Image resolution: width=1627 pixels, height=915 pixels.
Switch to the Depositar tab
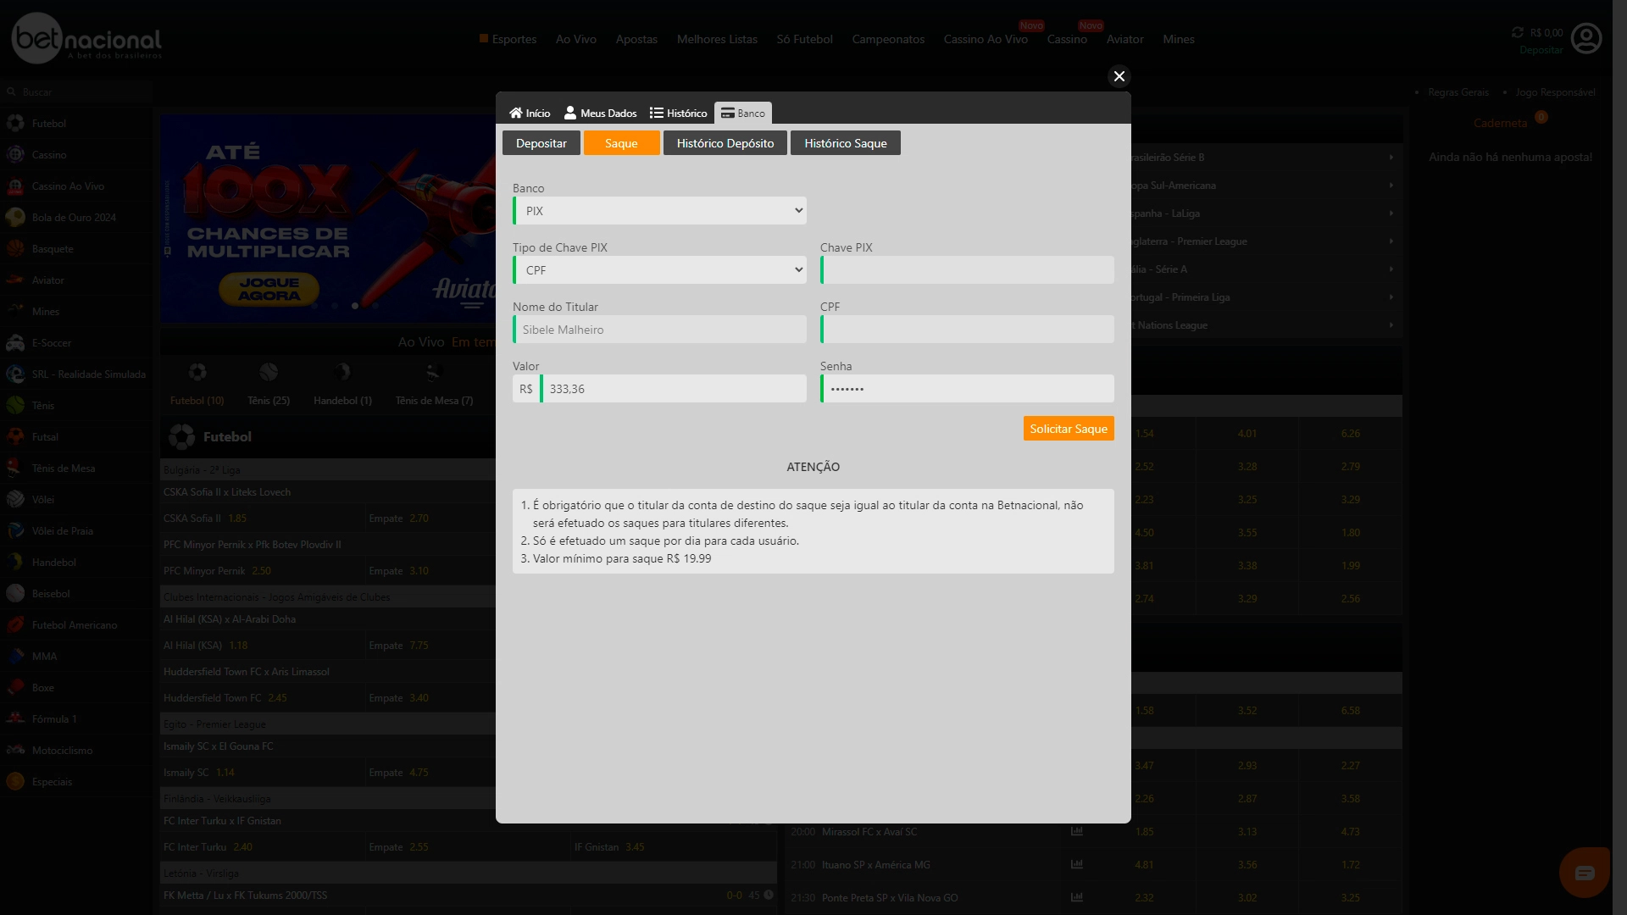pyautogui.click(x=541, y=143)
